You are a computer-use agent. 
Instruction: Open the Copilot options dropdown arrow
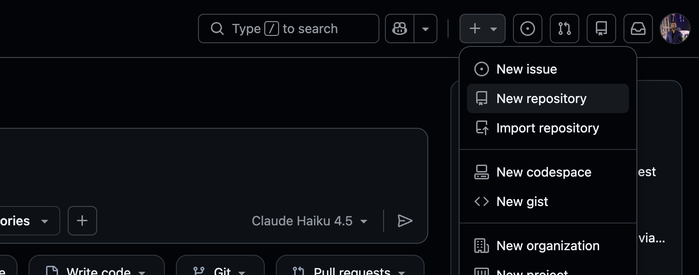pos(425,29)
